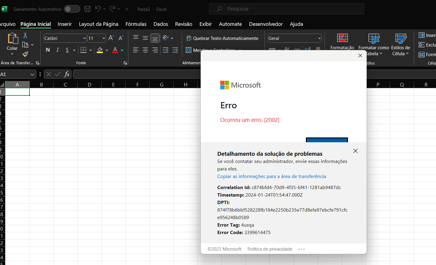Click the decrease indent icon
The height and width of the screenshot is (265, 436).
[x=166, y=50]
